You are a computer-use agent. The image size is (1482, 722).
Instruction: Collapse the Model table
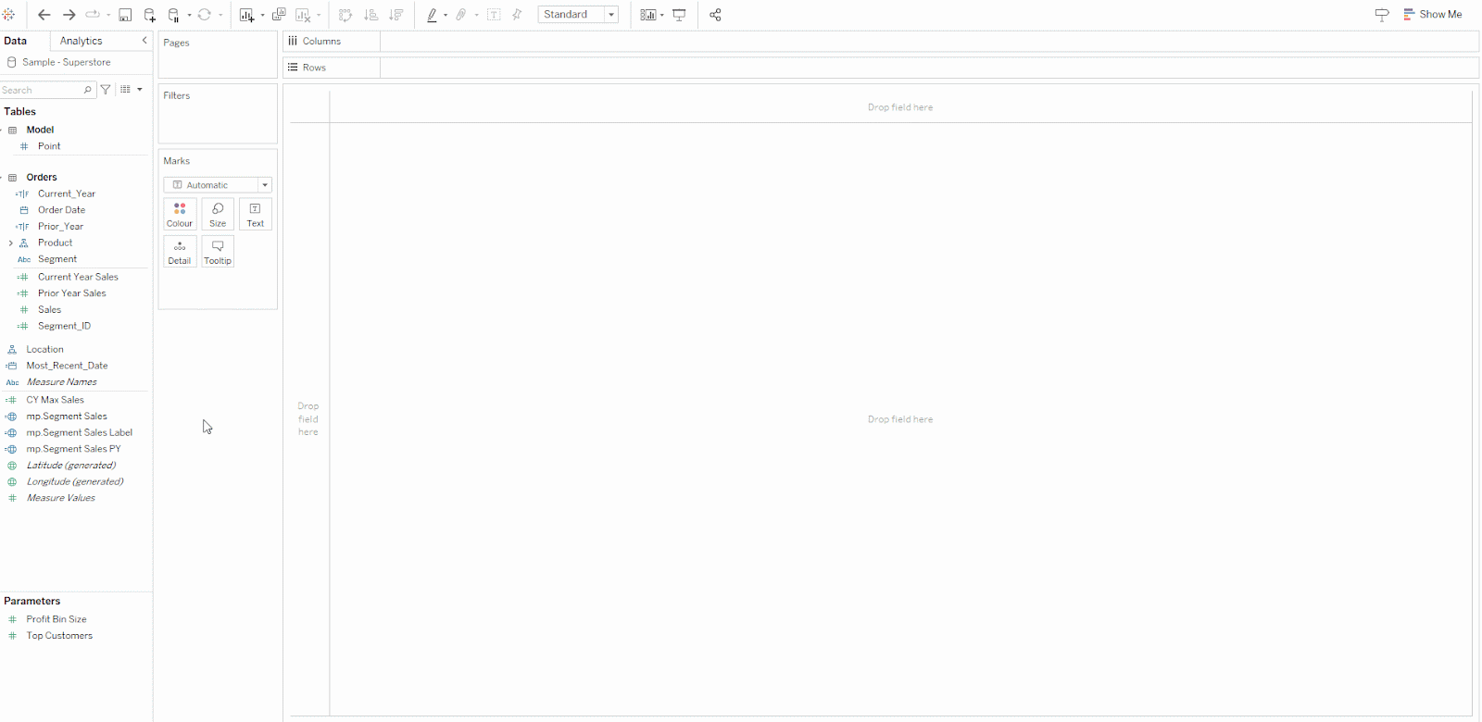[3, 131]
